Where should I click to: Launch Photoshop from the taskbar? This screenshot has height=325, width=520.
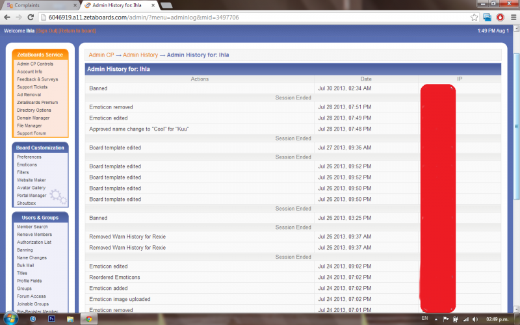[53, 319]
